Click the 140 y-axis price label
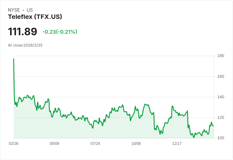This screenshot has width=233, height=160. click(221, 97)
